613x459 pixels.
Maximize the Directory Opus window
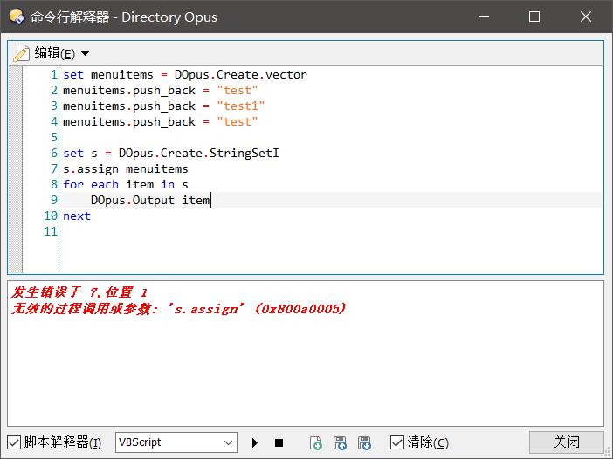[x=534, y=17]
